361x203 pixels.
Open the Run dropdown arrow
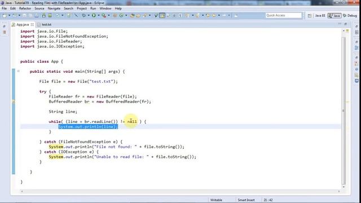pos(99,15)
